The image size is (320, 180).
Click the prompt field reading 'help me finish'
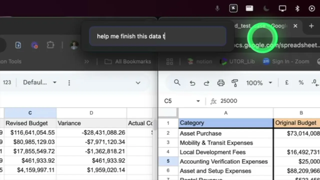click(x=158, y=36)
